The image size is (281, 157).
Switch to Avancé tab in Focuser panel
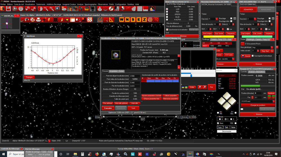click(251, 72)
